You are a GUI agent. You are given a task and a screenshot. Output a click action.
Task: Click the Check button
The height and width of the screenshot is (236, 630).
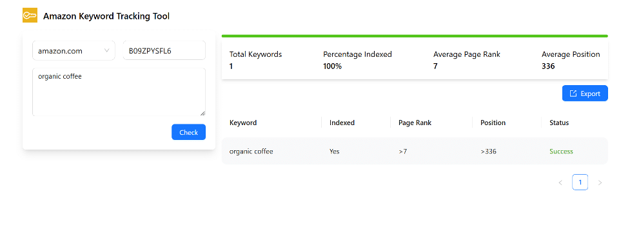[x=188, y=132]
